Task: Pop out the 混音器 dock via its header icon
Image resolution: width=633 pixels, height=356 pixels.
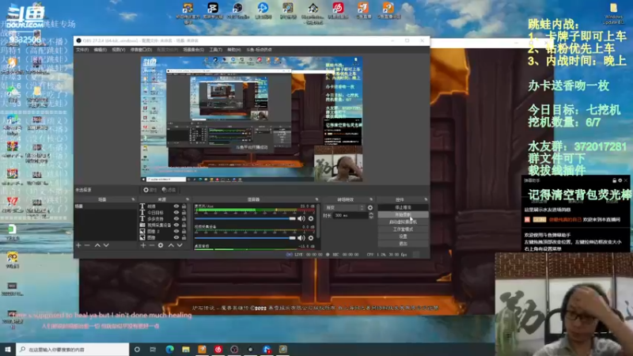Action: click(316, 199)
